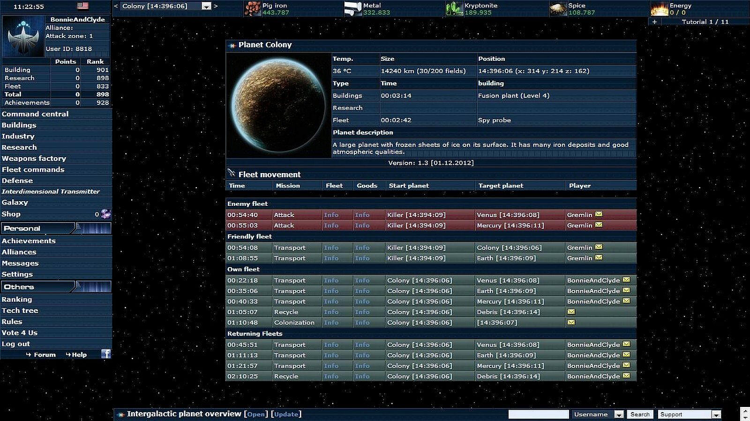Go to the Galaxy view

click(x=15, y=203)
